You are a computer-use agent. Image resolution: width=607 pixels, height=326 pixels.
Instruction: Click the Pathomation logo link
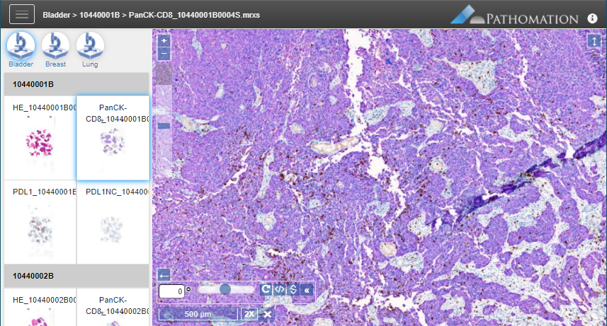pyautogui.click(x=514, y=17)
